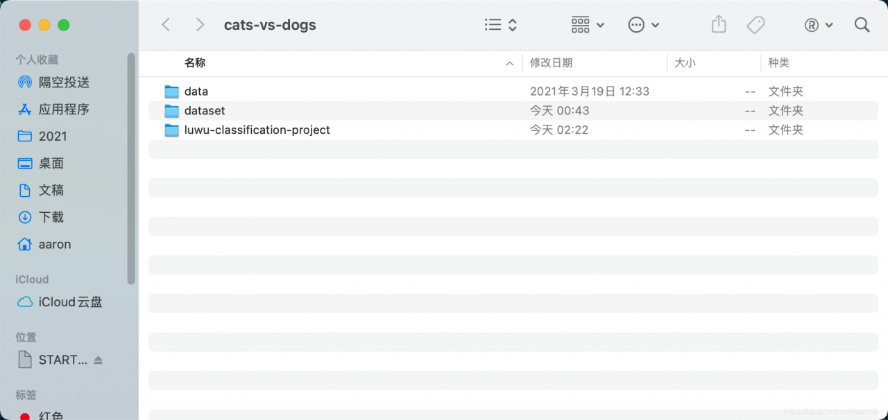Toggle sort order arrow on 名称 column

pyautogui.click(x=510, y=64)
